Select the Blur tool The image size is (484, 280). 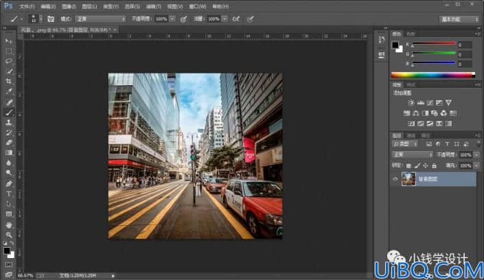9,163
